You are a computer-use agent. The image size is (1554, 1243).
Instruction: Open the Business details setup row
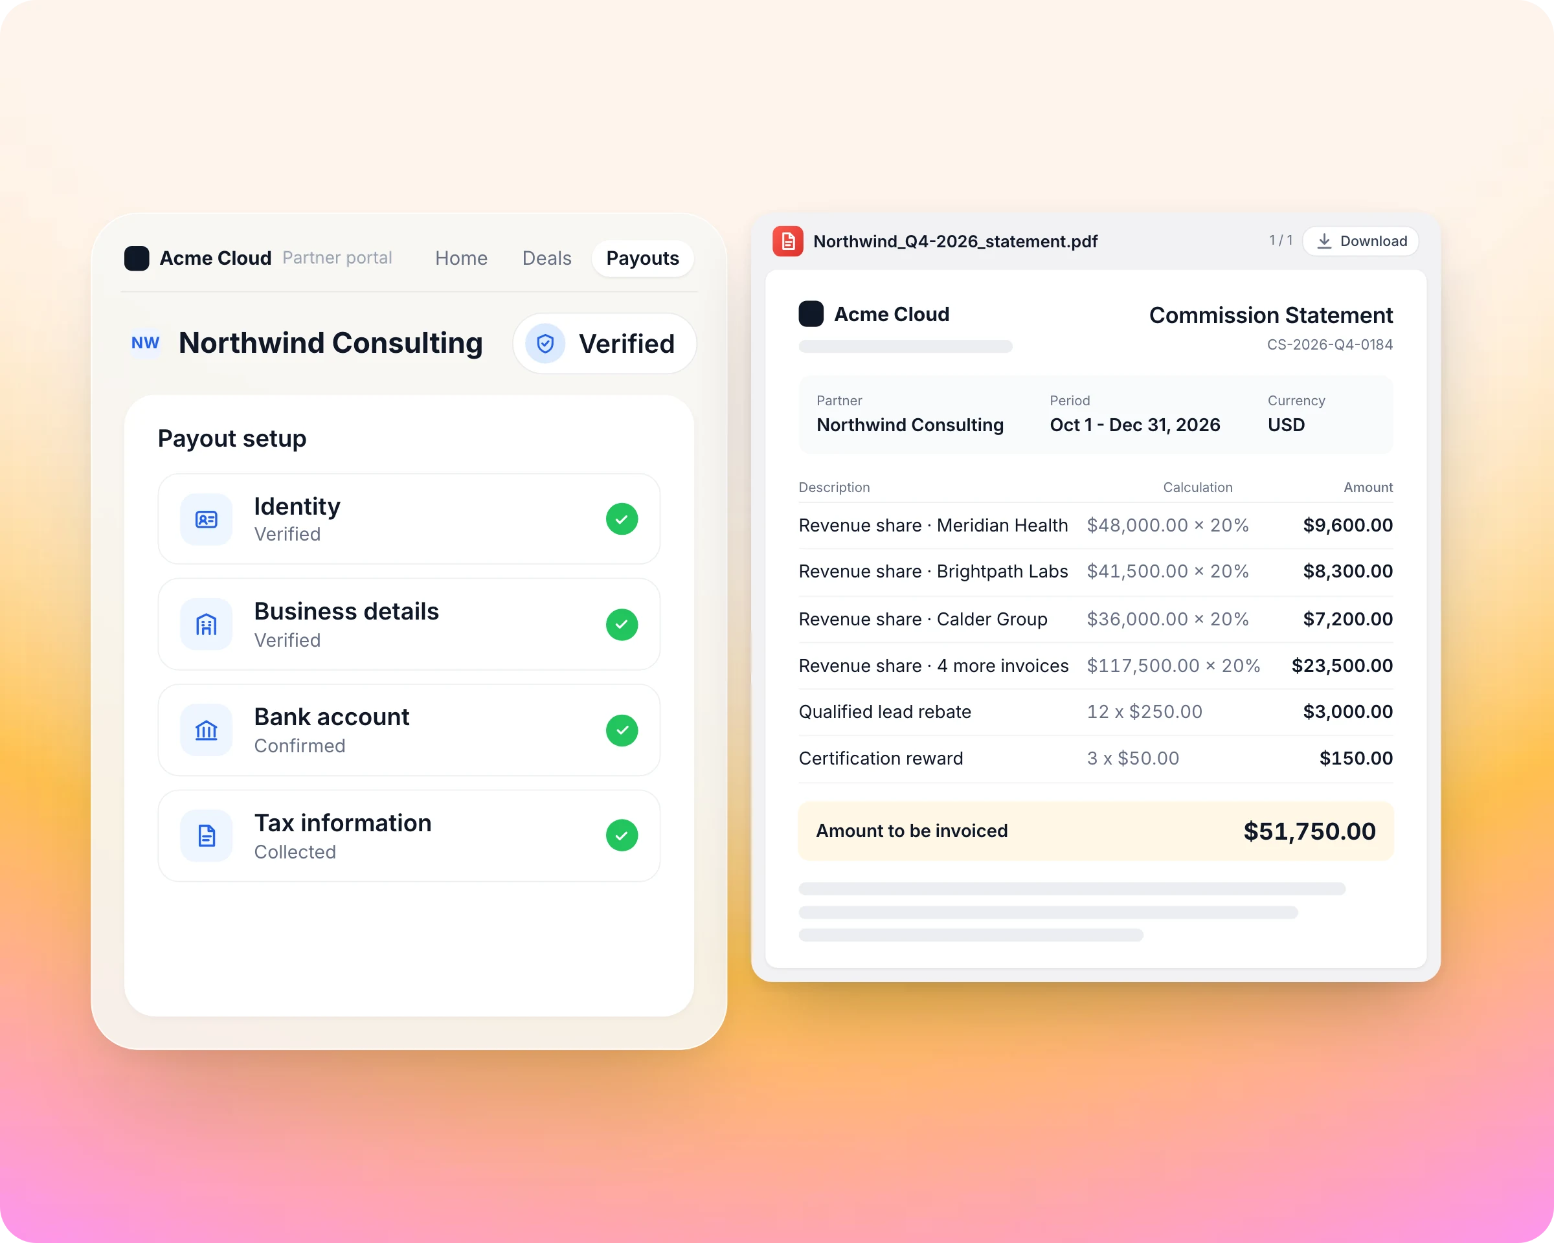[x=409, y=625]
